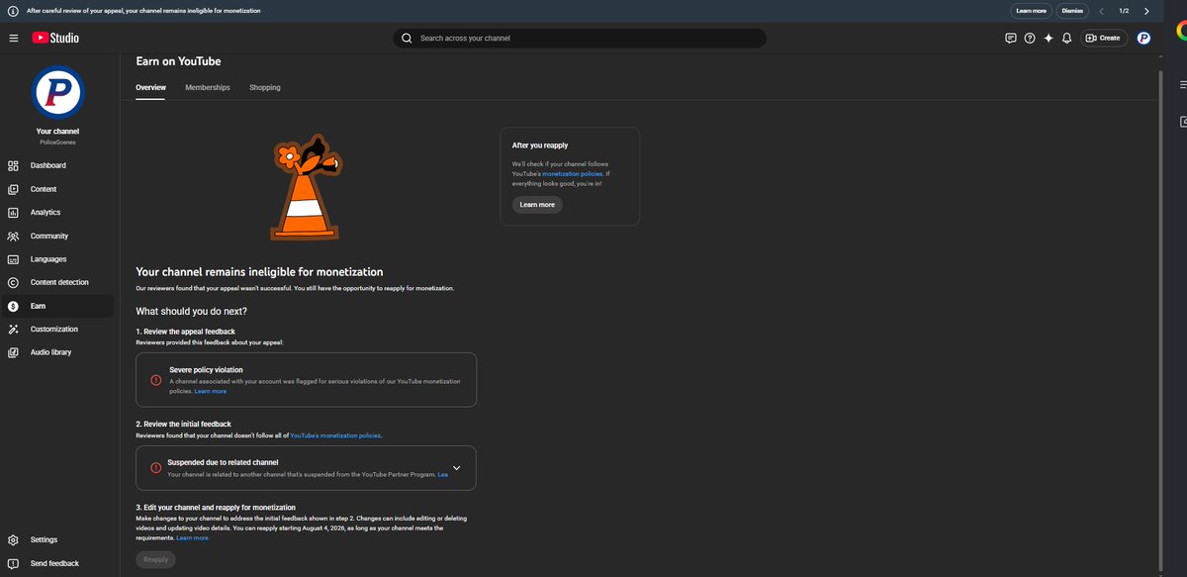Click the 1/2 banner page counter
The height and width of the screenshot is (577, 1187).
(x=1124, y=11)
